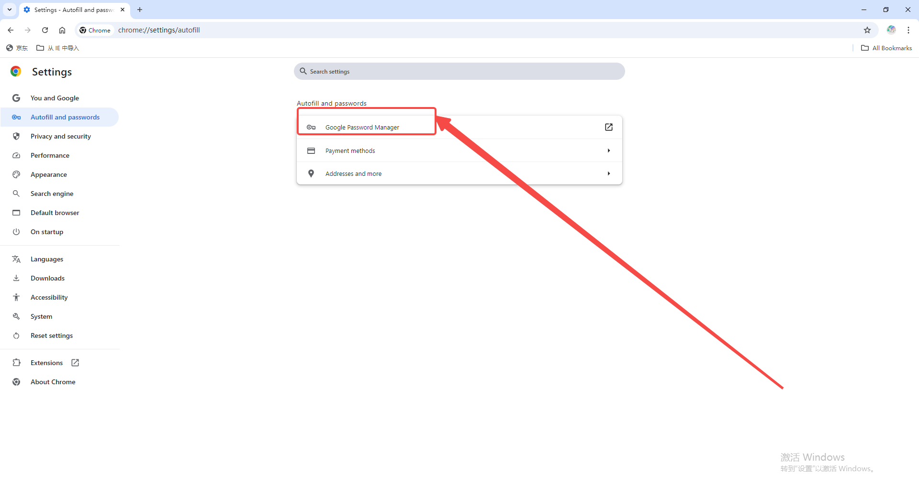Open Languages settings
Image resolution: width=919 pixels, height=497 pixels.
[60, 259]
